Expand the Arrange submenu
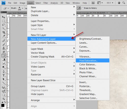The image size is (127, 109). coord(52,100)
